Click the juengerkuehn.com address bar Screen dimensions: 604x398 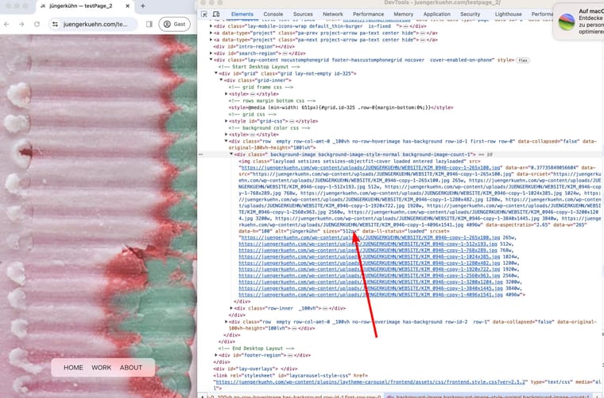click(x=94, y=24)
